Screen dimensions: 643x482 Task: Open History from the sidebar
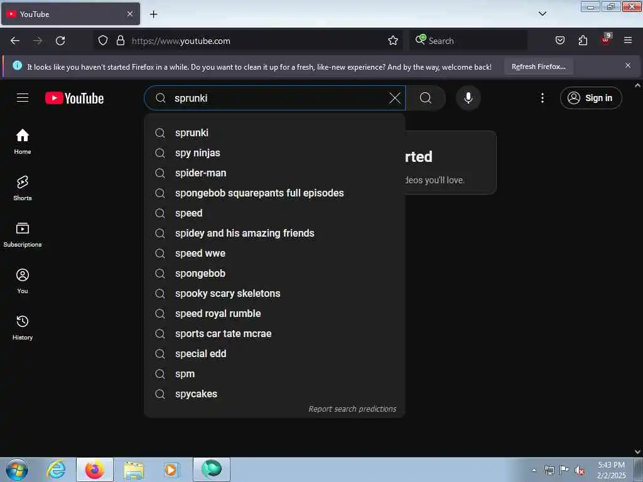pos(23,328)
